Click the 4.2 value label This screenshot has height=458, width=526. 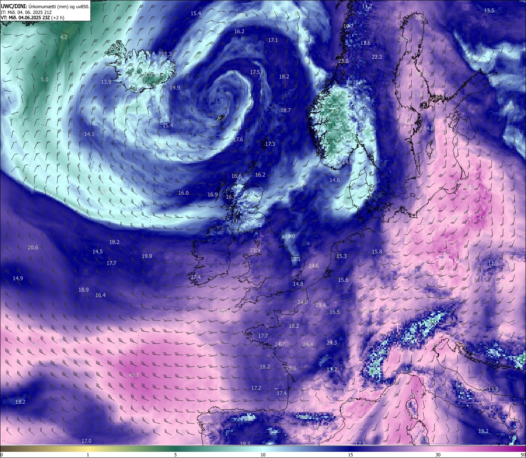(x=63, y=37)
